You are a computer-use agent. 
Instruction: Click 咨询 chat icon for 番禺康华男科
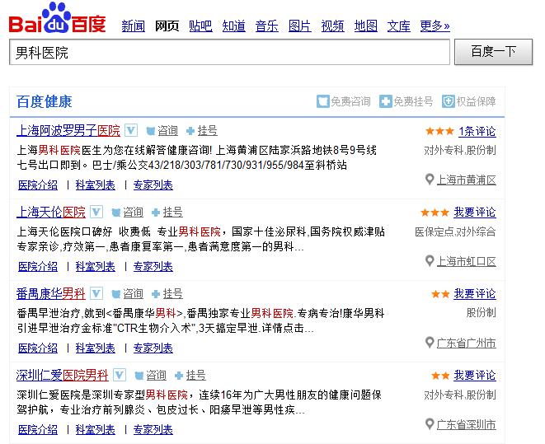tap(116, 294)
